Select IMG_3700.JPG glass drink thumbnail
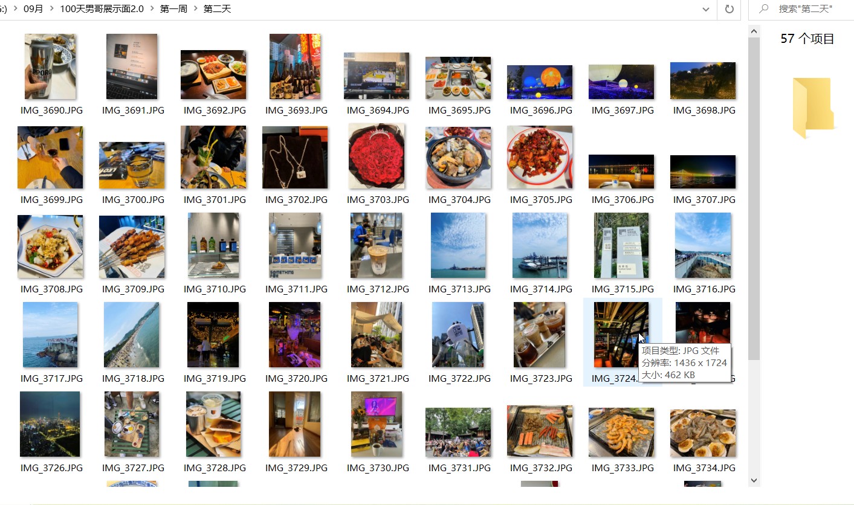Screen dimensions: 854x505 [x=132, y=165]
